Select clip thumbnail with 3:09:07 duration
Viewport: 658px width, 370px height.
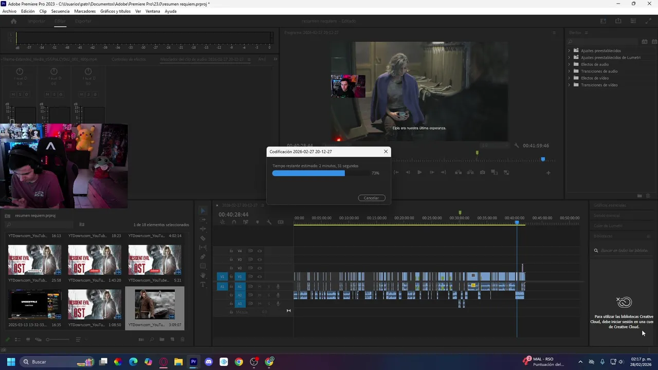point(155,304)
